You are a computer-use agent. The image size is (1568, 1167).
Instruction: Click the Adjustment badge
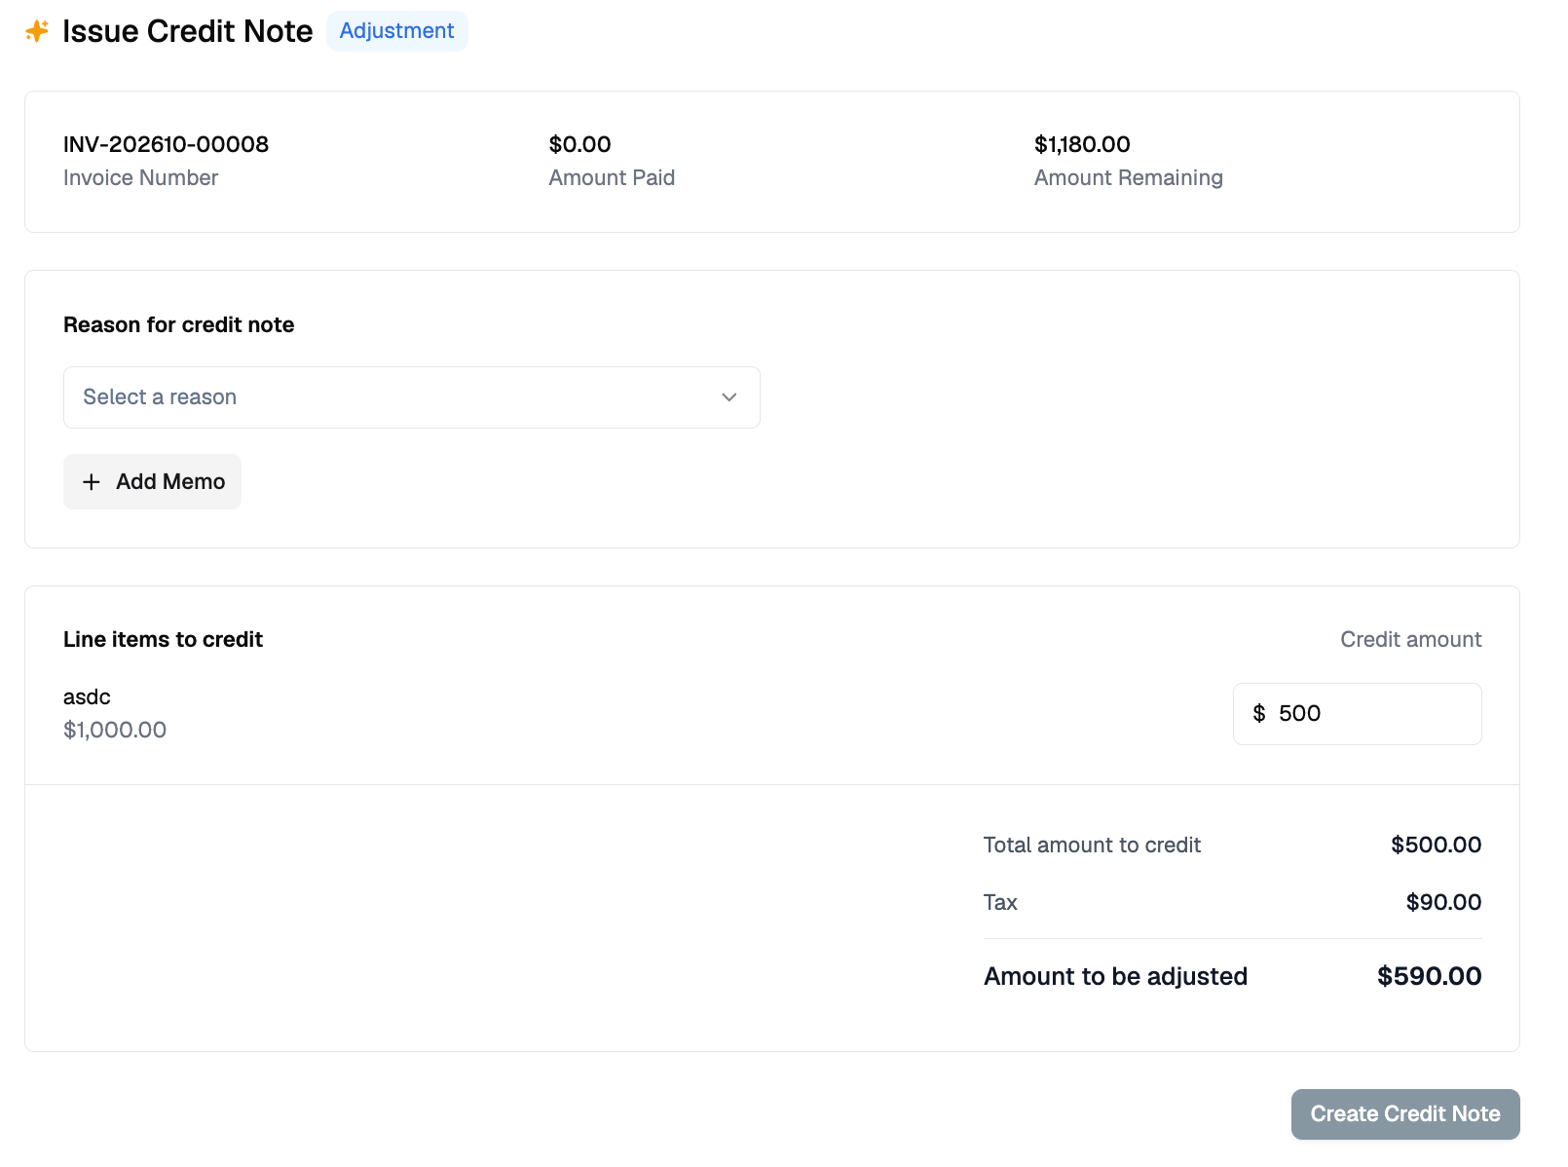pos(396,31)
